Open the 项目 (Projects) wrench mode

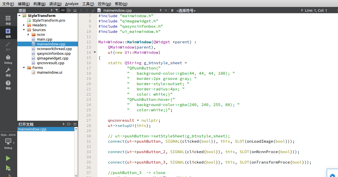(x=8, y=72)
